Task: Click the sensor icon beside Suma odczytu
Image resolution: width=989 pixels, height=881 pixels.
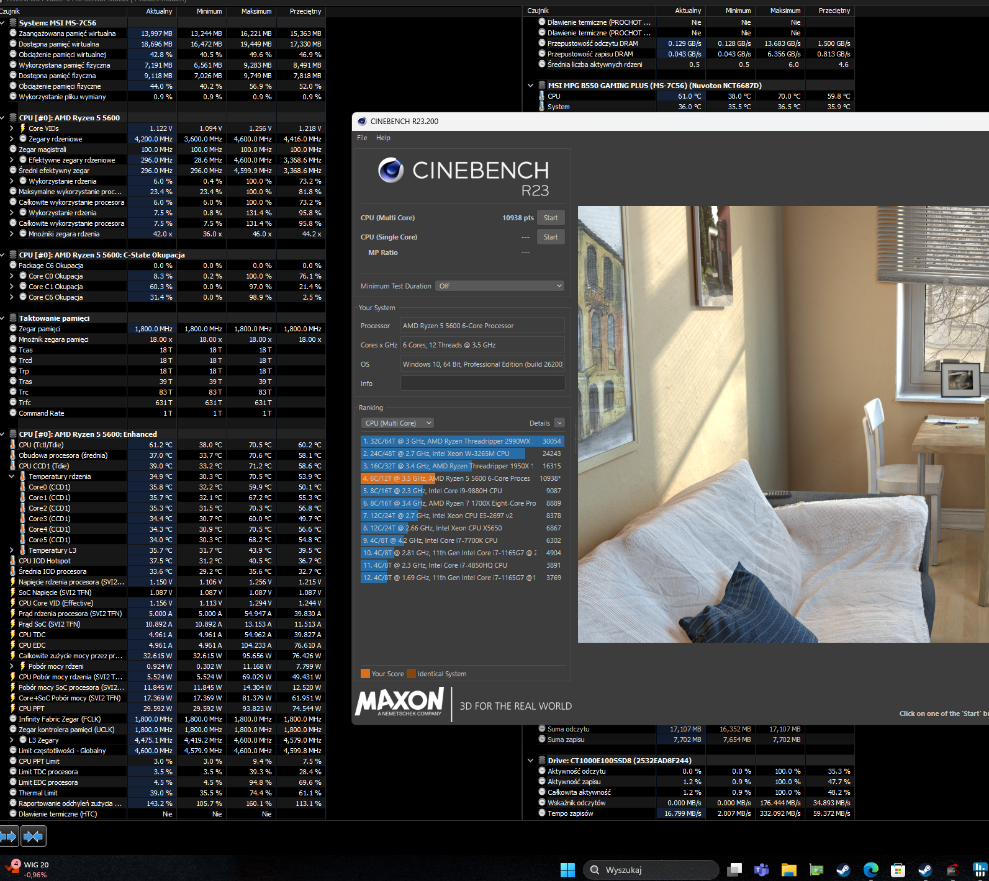Action: coord(542,729)
